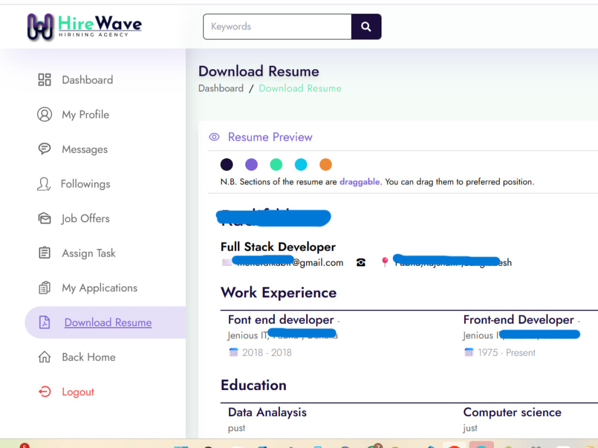Viewport: 598px width, 448px height.
Task: Choose the purple color theme
Action: click(251, 165)
